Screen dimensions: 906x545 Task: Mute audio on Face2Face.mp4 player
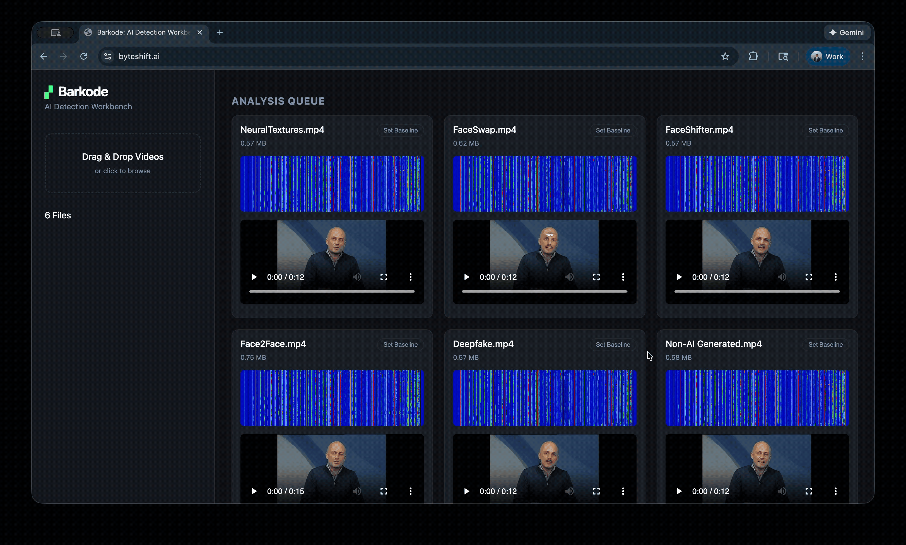tap(357, 491)
